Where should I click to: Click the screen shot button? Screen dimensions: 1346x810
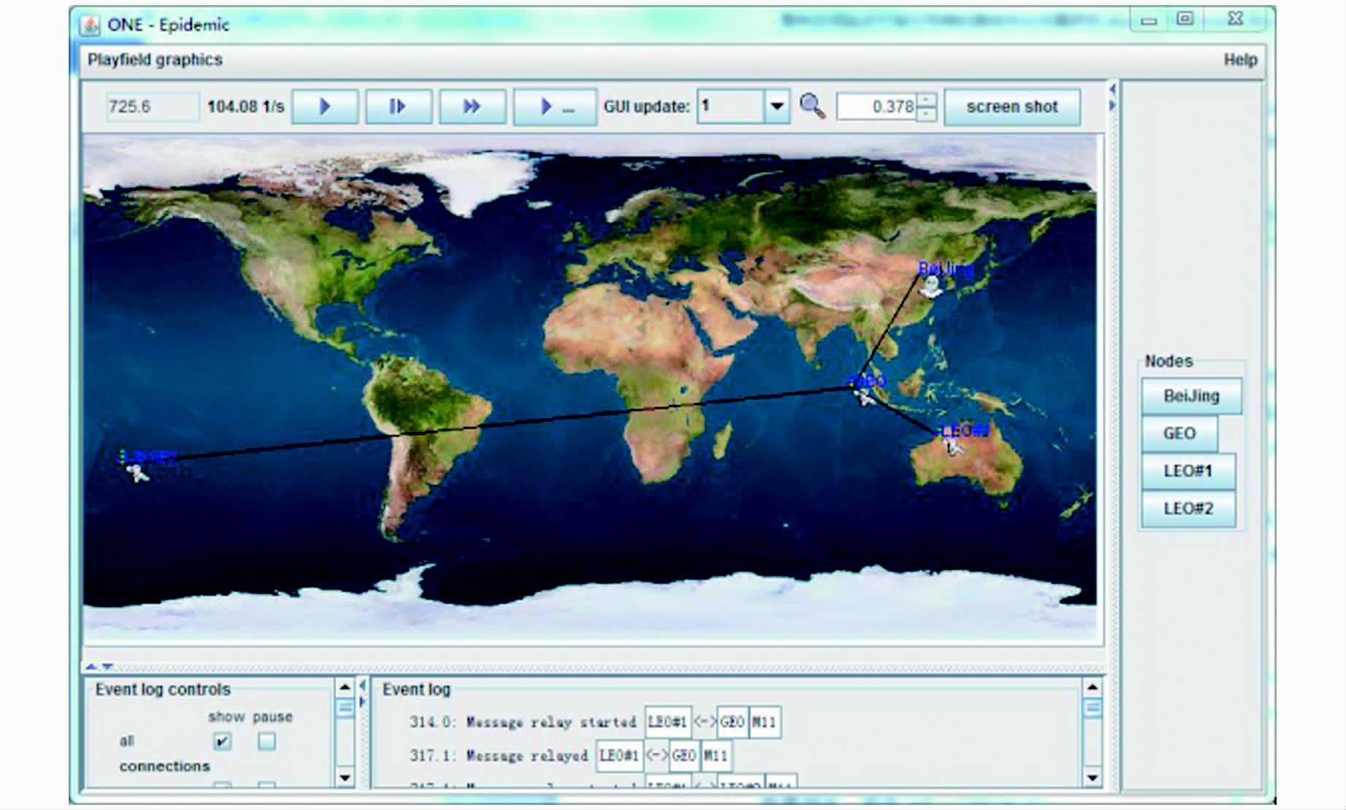1012,107
